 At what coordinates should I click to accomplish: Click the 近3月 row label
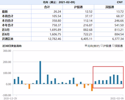coord(6,30)
